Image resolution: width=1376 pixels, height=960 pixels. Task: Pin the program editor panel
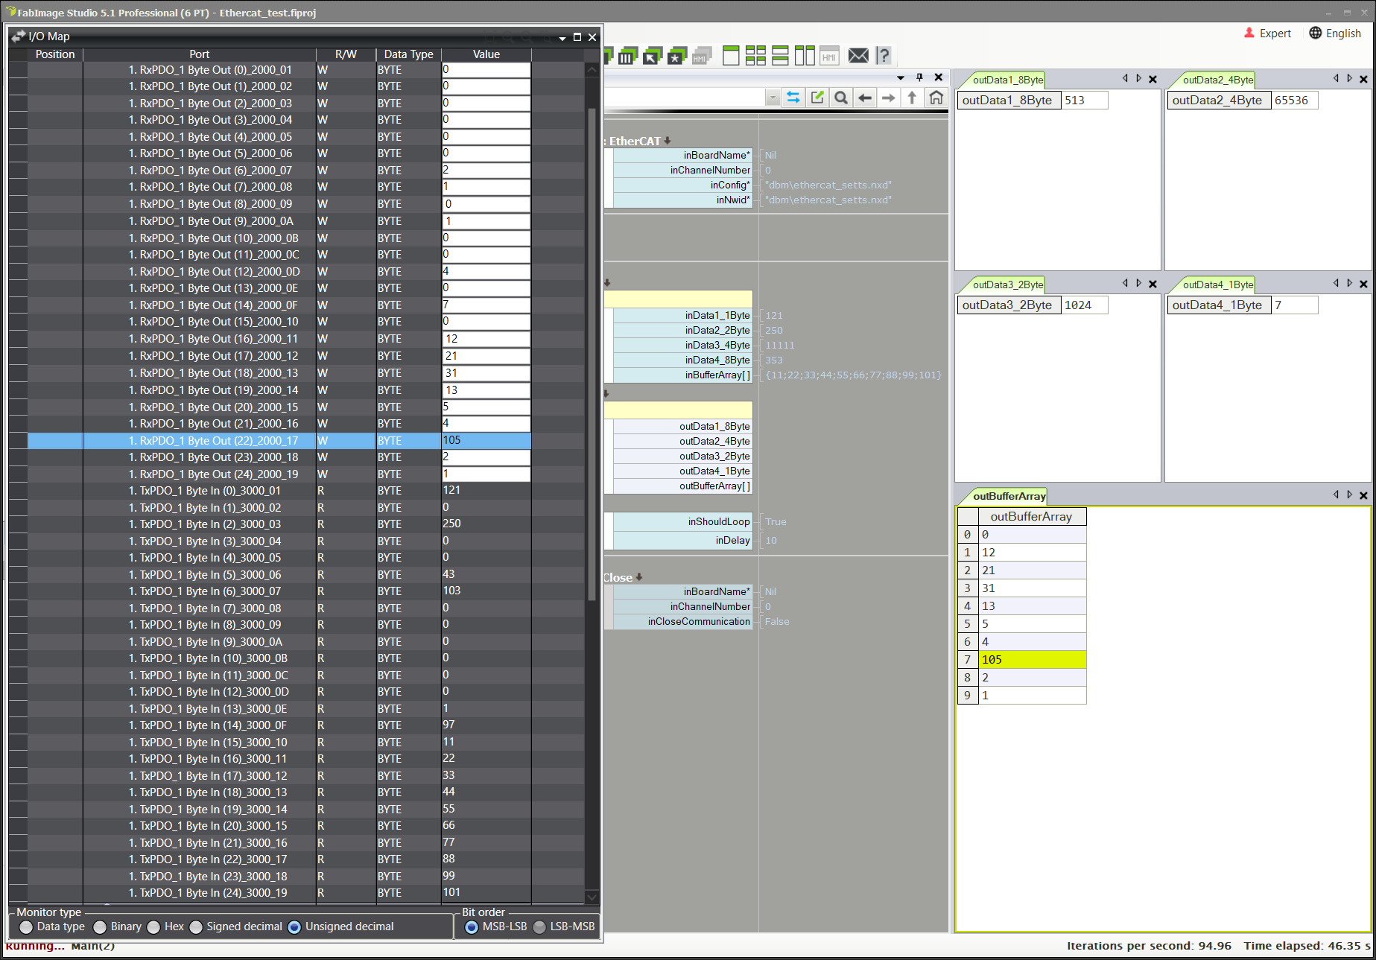[919, 77]
